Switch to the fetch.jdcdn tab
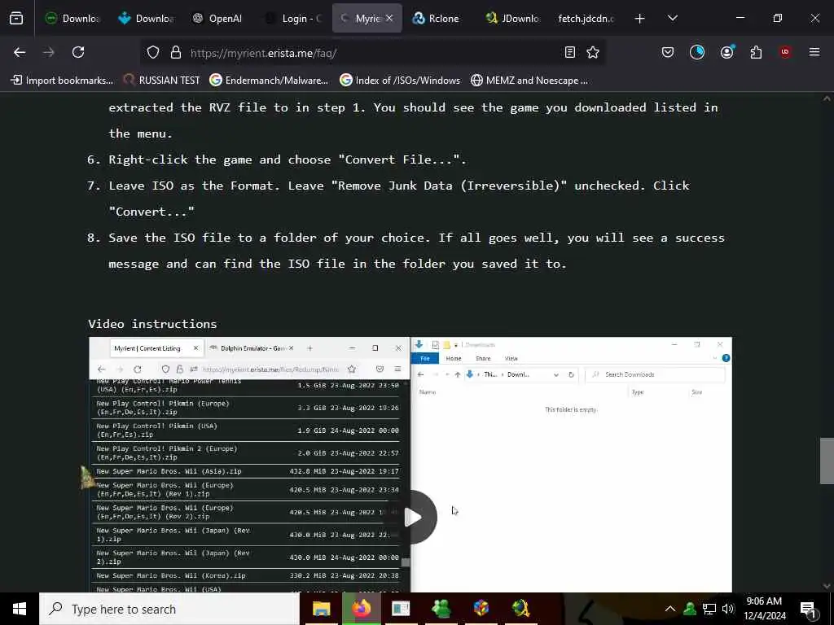The image size is (834, 625). 586,19
